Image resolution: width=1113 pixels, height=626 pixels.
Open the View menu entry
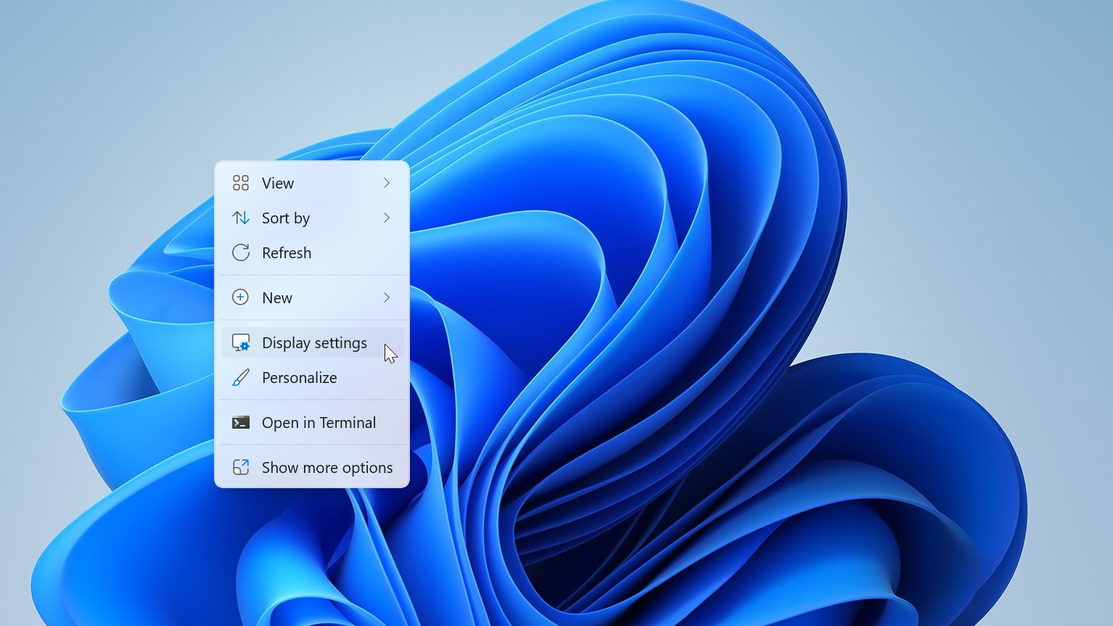click(278, 184)
